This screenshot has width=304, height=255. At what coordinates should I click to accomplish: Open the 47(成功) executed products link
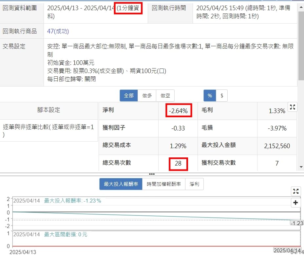58,31
